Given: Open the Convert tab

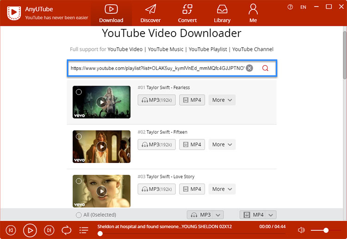Looking at the screenshot, I should point(187,13).
